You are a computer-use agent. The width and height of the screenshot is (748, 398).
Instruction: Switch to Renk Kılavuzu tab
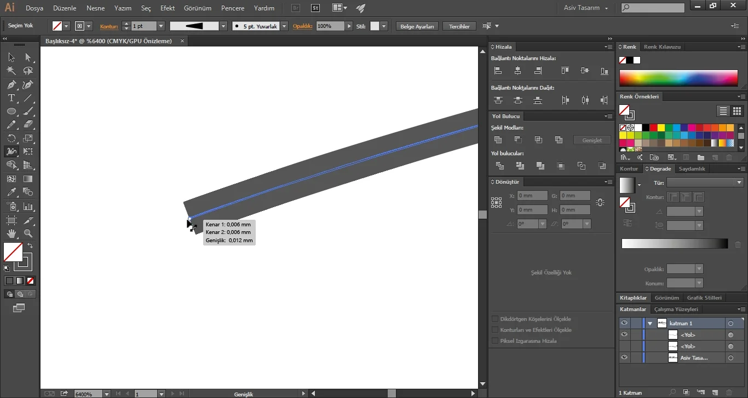662,47
